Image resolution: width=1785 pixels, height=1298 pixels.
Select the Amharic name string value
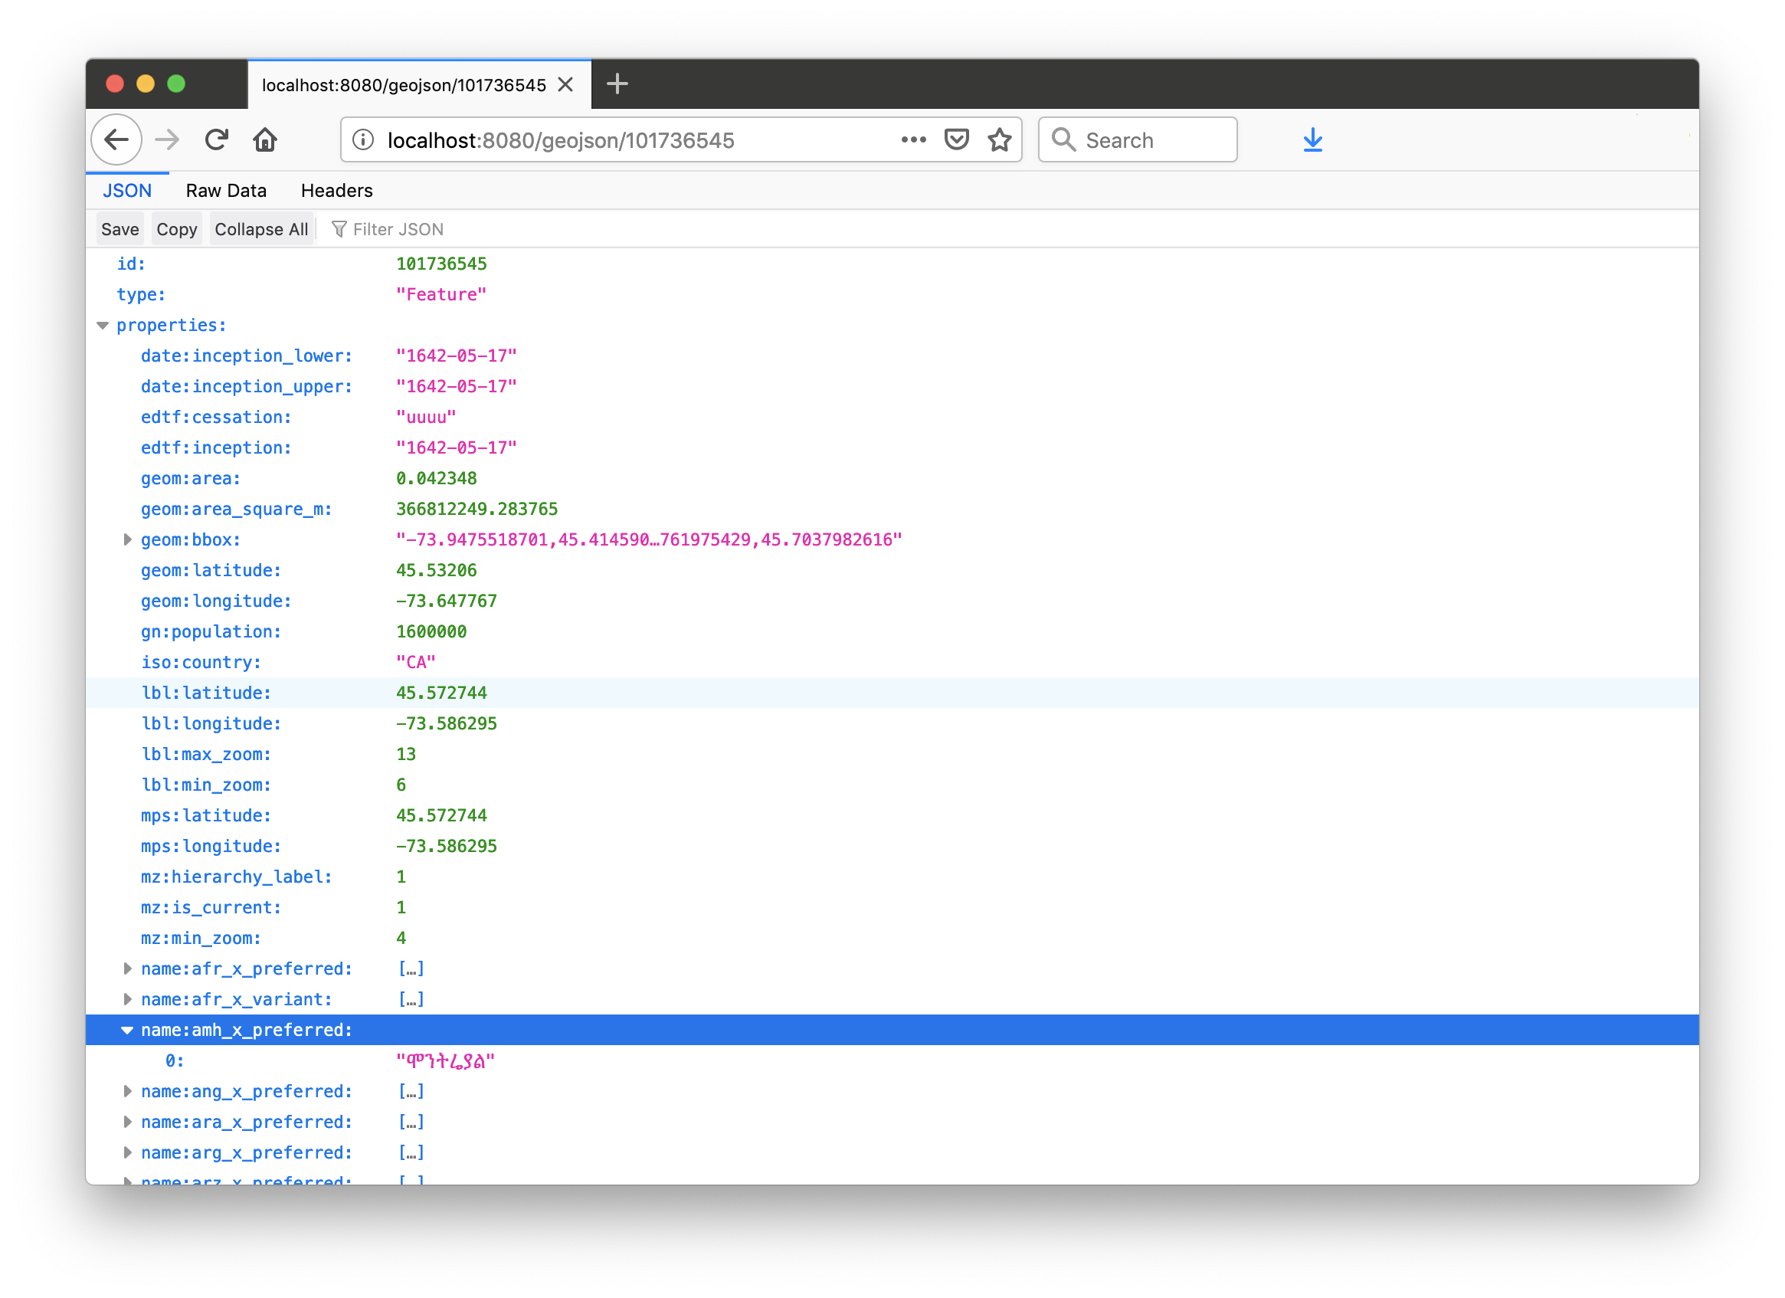445,1062
